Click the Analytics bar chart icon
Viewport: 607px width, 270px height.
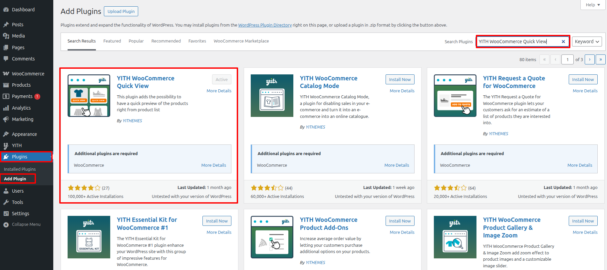[x=6, y=108]
